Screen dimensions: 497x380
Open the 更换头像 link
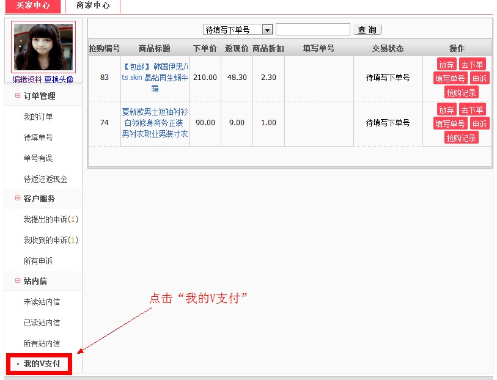(59, 79)
